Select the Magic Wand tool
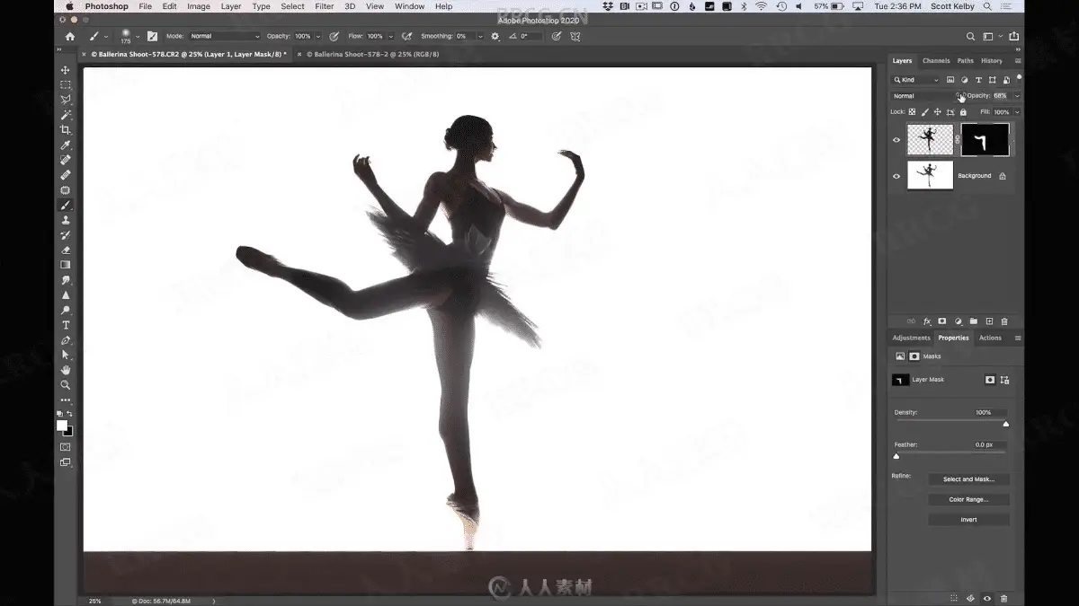The height and width of the screenshot is (606, 1079). coord(66,115)
